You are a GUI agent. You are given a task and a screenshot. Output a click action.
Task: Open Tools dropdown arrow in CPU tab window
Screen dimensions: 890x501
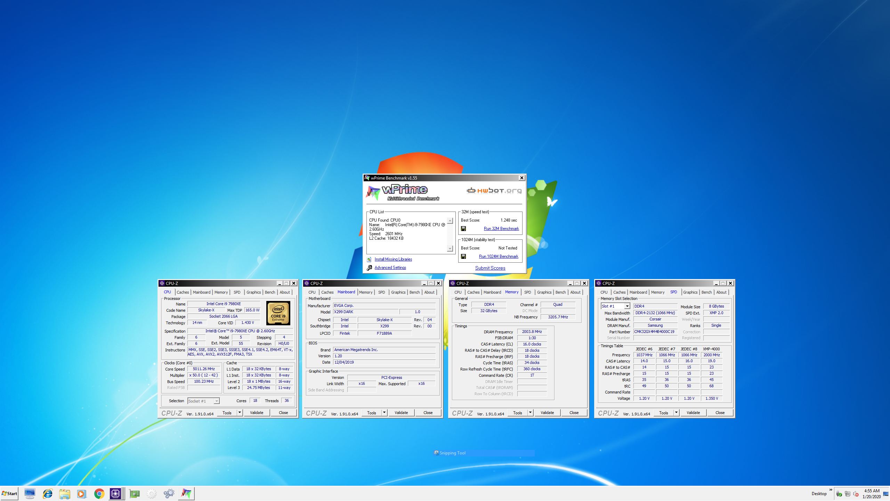[240, 413]
